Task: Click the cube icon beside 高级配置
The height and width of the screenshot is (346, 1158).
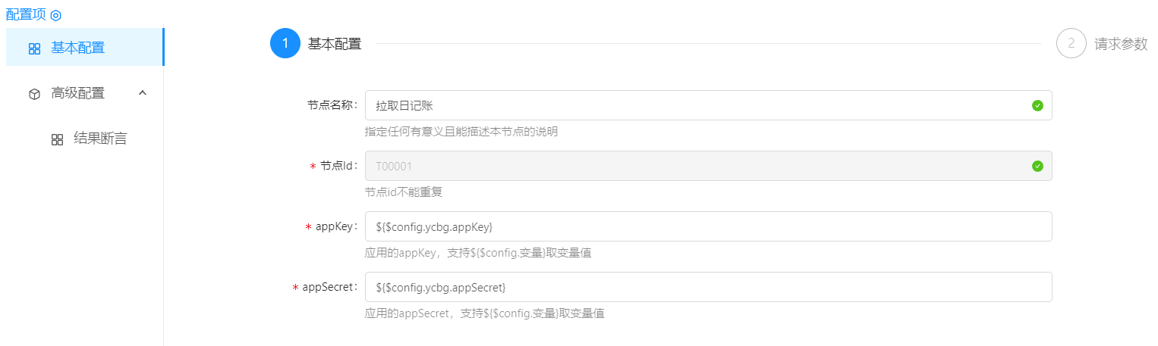Action: [x=34, y=95]
